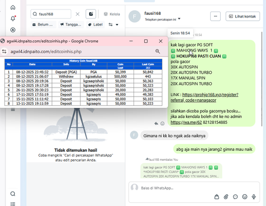Click the 'Gimana ni kk ko ngak ada naiknya' message

tap(174, 136)
